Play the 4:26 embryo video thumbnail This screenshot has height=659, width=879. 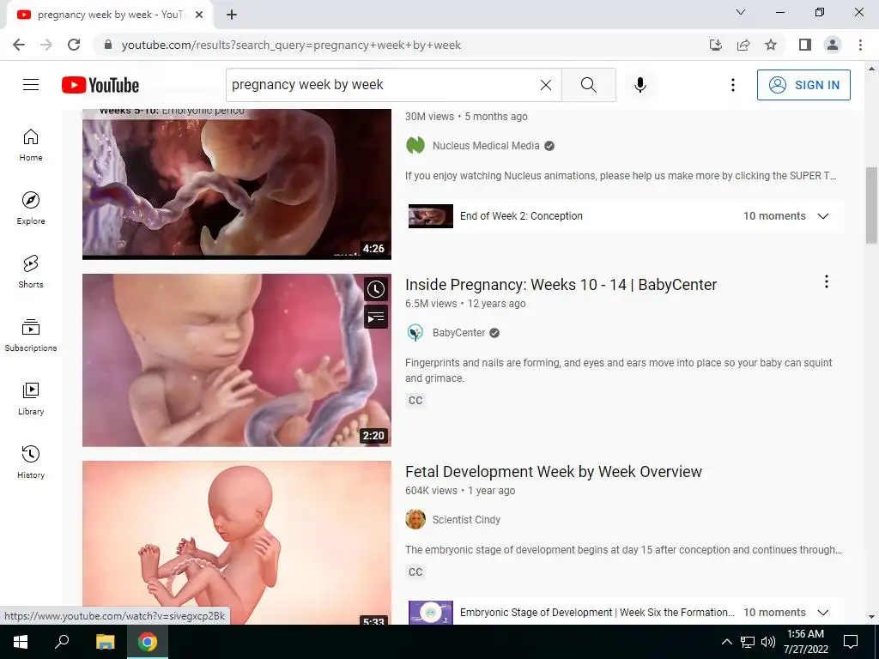coord(237,184)
